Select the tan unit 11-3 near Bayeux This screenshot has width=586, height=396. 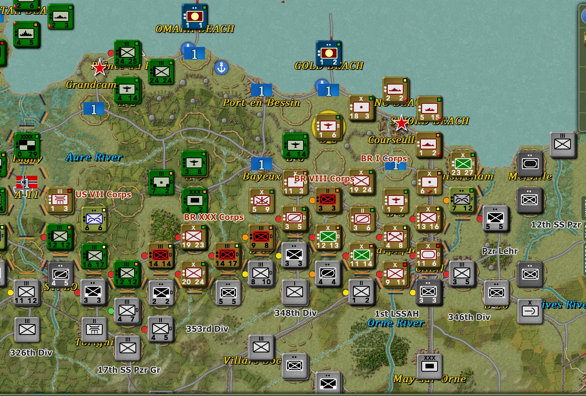pyautogui.click(x=295, y=183)
